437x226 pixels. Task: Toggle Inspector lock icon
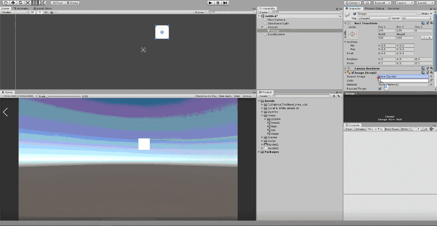pos(432,9)
